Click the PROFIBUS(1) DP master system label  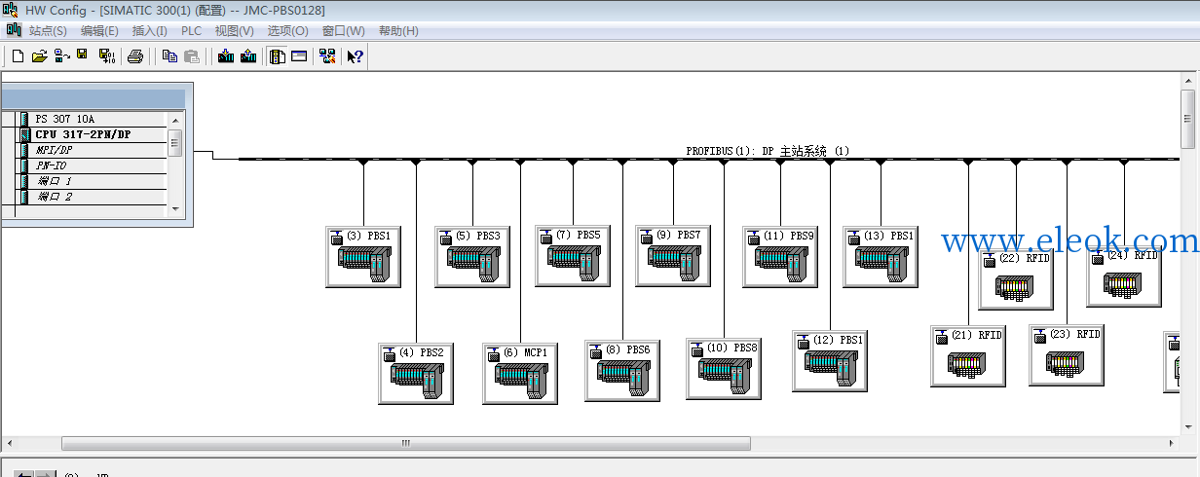(x=768, y=151)
